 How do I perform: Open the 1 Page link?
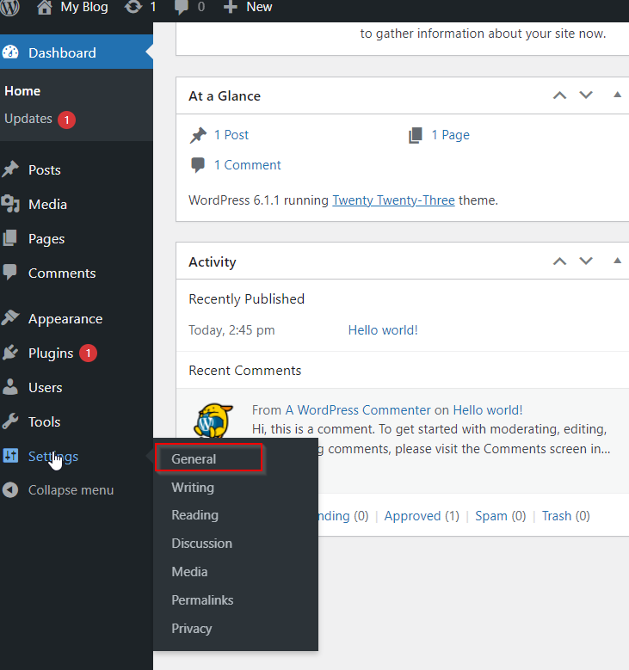(x=450, y=135)
